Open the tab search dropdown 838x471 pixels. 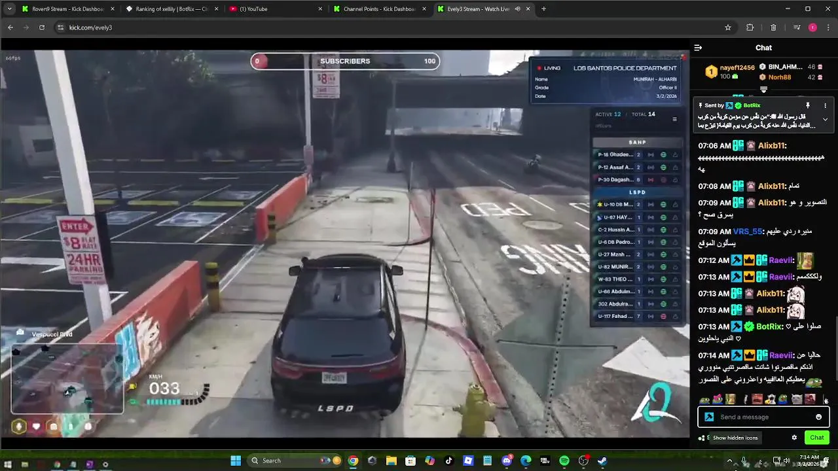9,9
